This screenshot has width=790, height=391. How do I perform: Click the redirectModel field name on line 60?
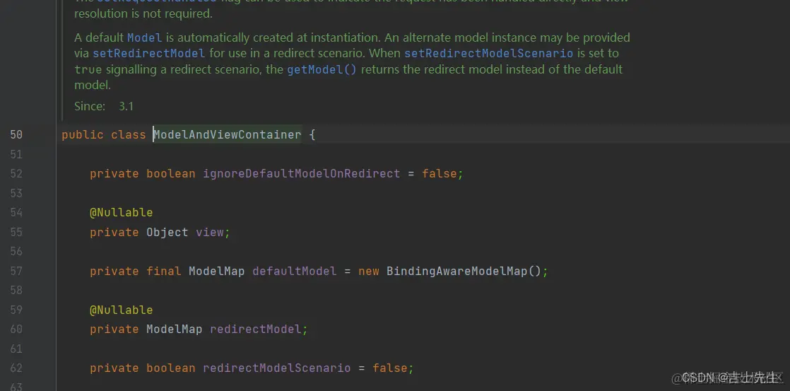point(255,329)
